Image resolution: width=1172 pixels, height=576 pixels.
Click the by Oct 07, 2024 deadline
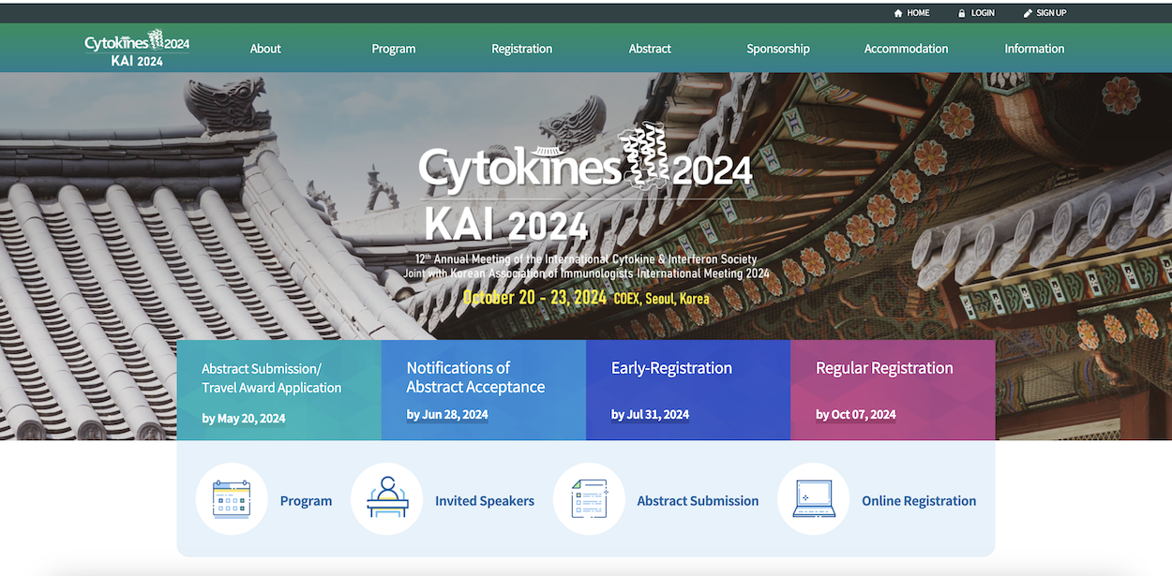pyautogui.click(x=856, y=414)
